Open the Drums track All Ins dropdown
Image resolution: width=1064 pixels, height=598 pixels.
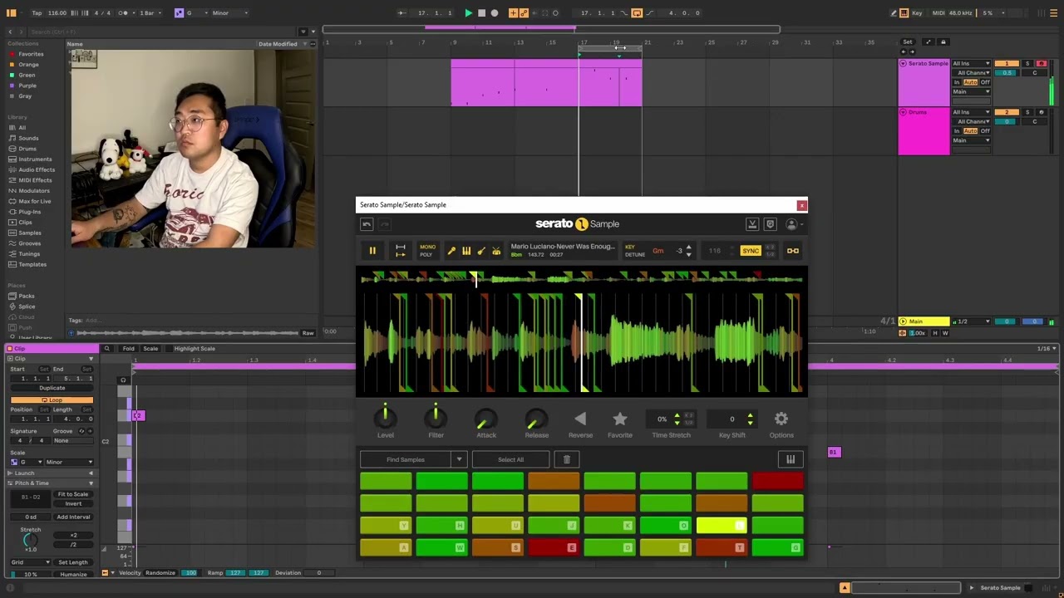pyautogui.click(x=972, y=112)
